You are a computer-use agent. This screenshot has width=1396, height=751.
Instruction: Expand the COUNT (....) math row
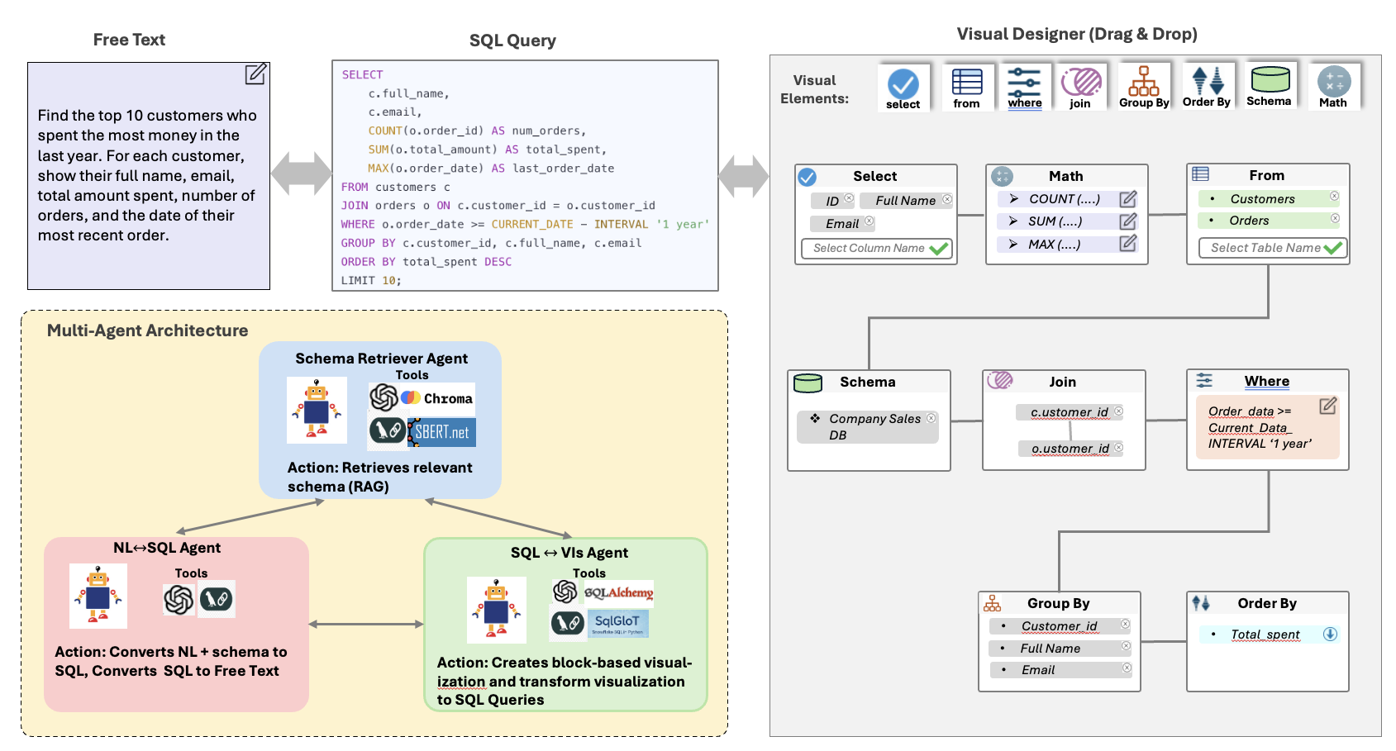pyautogui.click(x=1013, y=199)
